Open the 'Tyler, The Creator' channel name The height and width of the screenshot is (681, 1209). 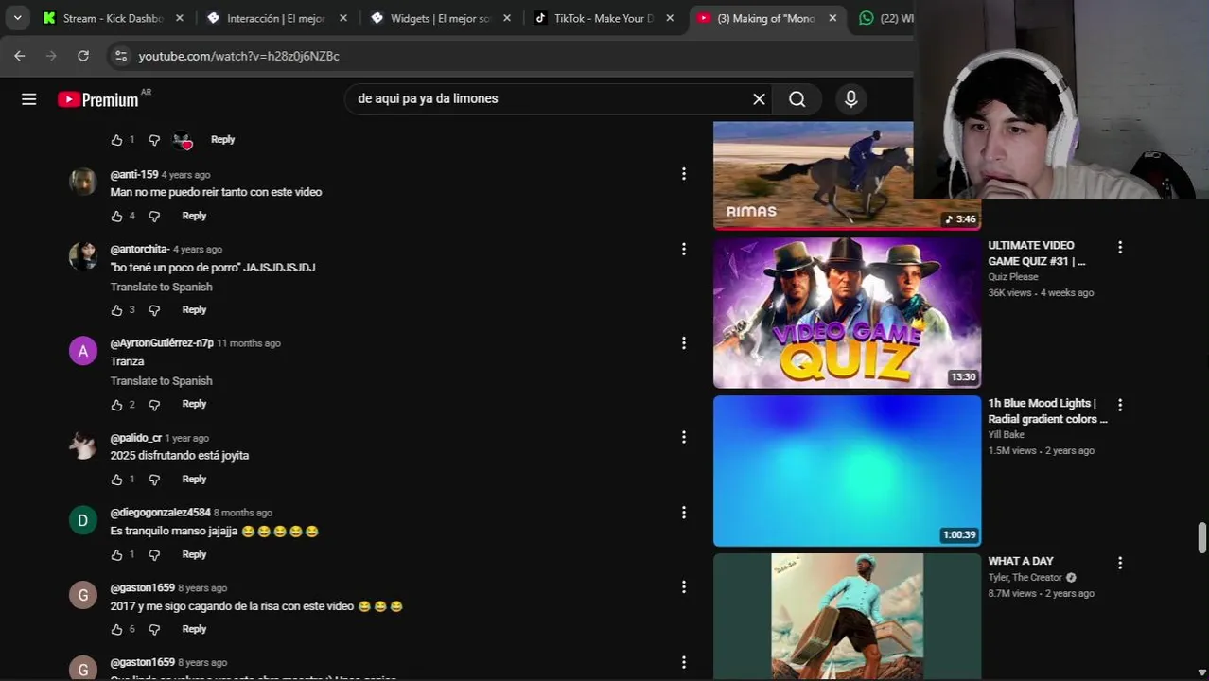point(1025,578)
